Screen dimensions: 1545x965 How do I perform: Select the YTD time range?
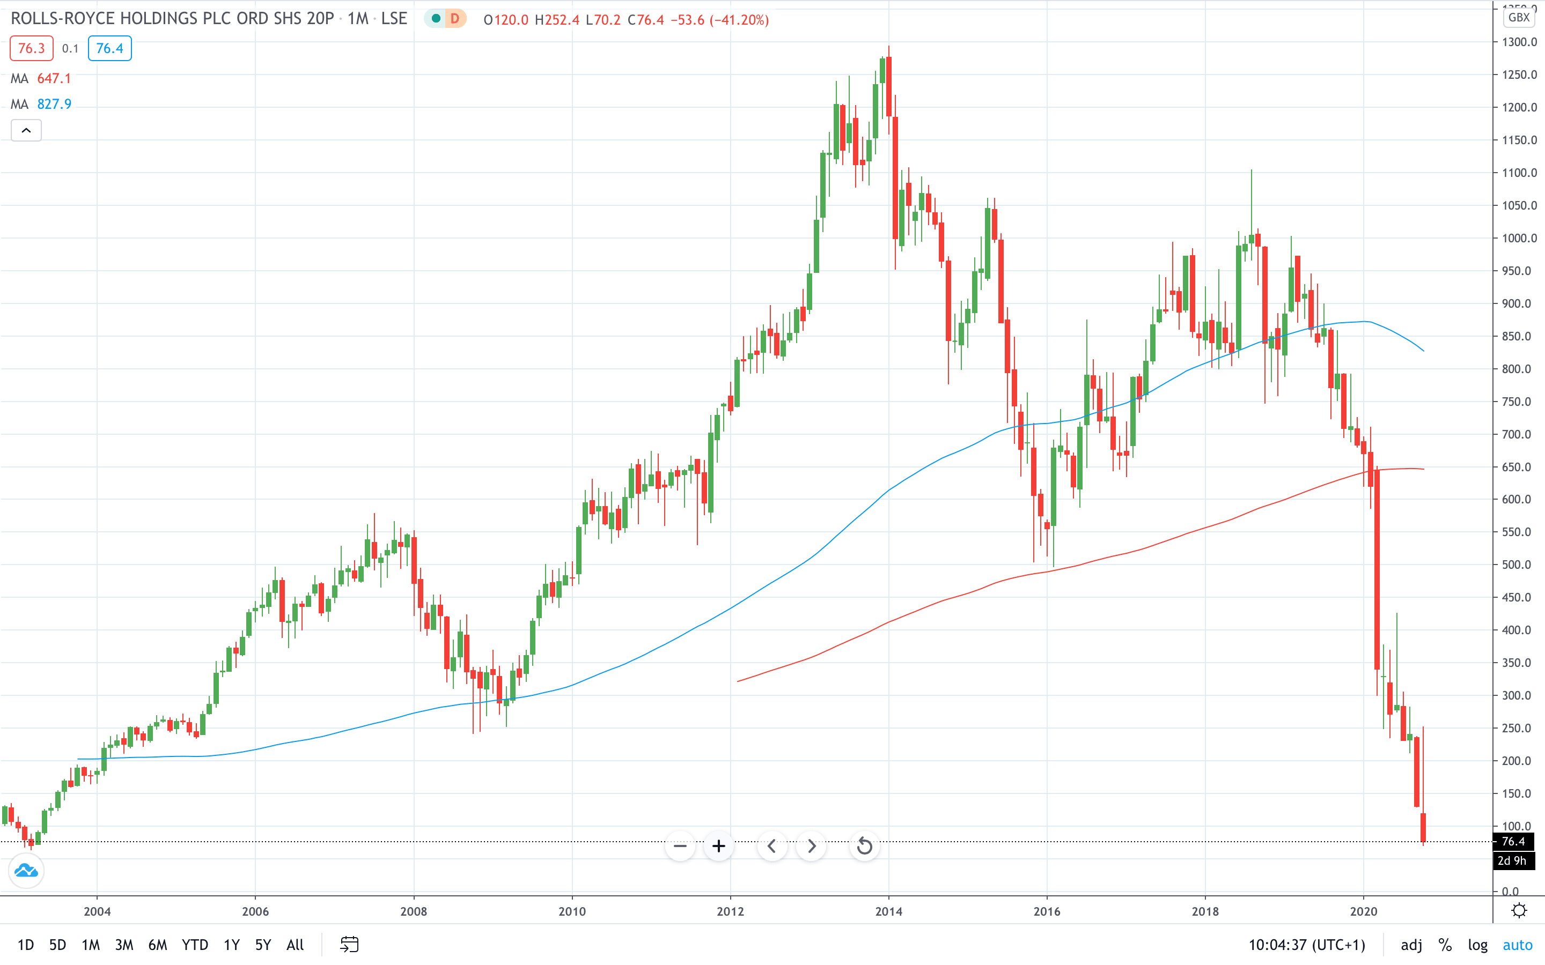195,945
